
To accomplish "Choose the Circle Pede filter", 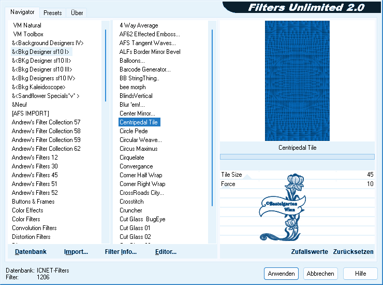I will 134,131.
